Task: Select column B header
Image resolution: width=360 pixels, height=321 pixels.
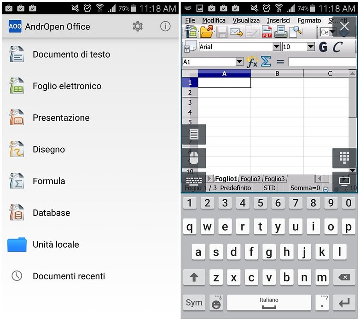Action: 277,74
